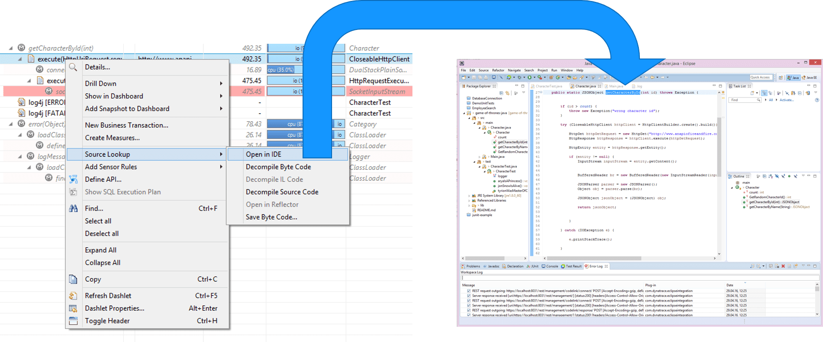The height and width of the screenshot is (342, 823).
Task: Click the Define API icon in context menu
Action: coord(73,179)
